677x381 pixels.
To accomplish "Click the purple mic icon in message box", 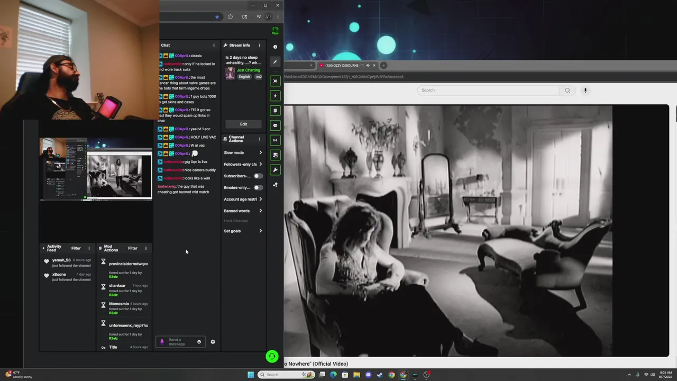I will coord(162,342).
